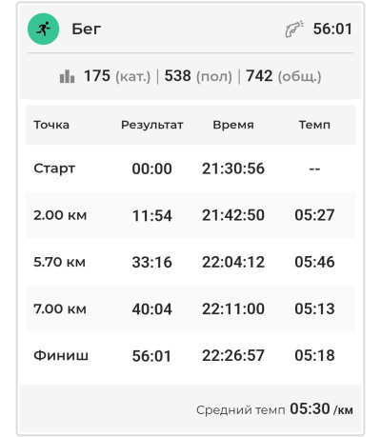This screenshot has height=437, width=381.
Task: Click the 56:01 gun time at top
Action: coord(332,29)
